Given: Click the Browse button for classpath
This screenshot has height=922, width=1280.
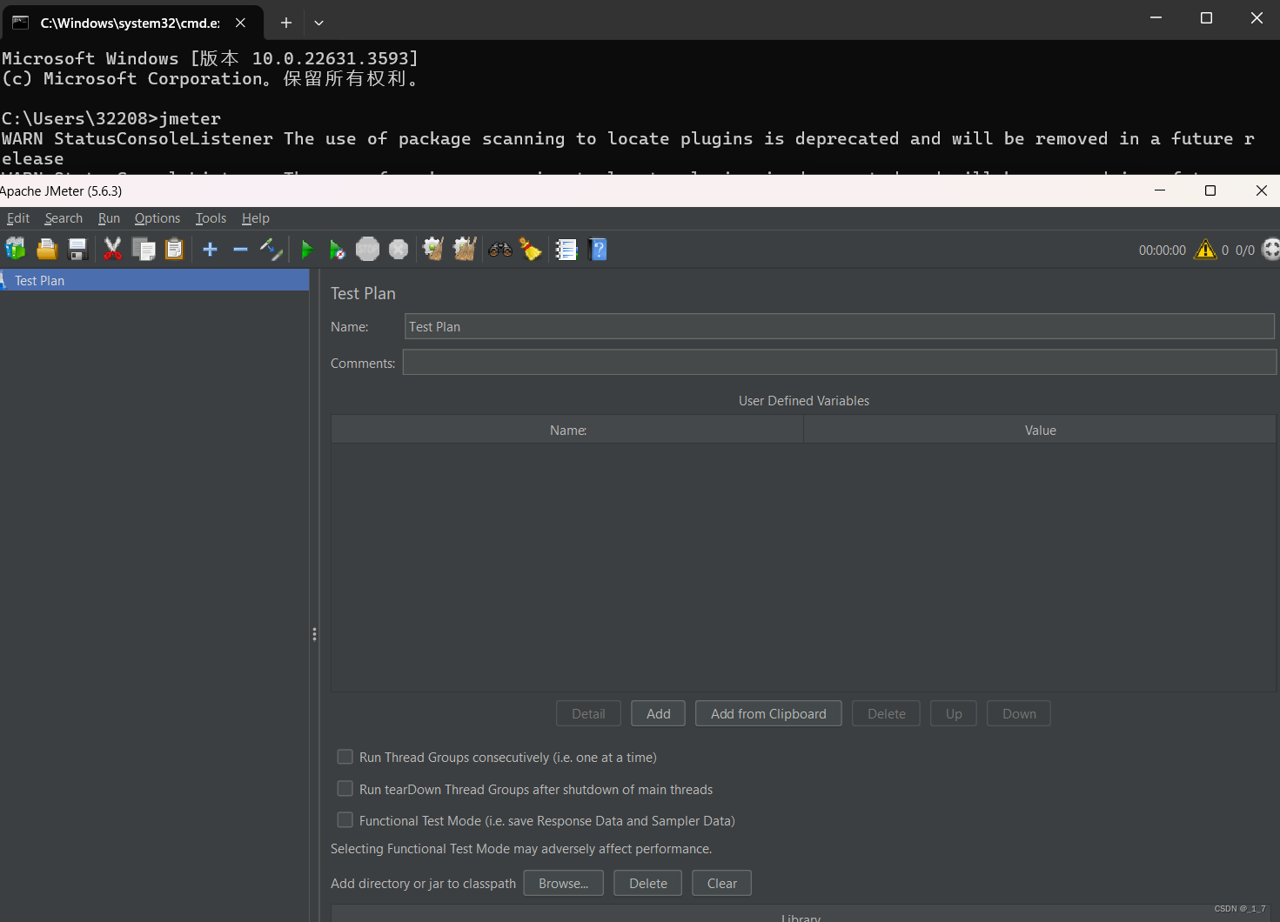Looking at the screenshot, I should 563,883.
